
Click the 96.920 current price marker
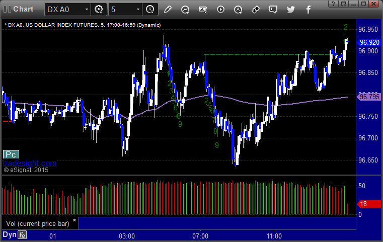[x=369, y=42]
